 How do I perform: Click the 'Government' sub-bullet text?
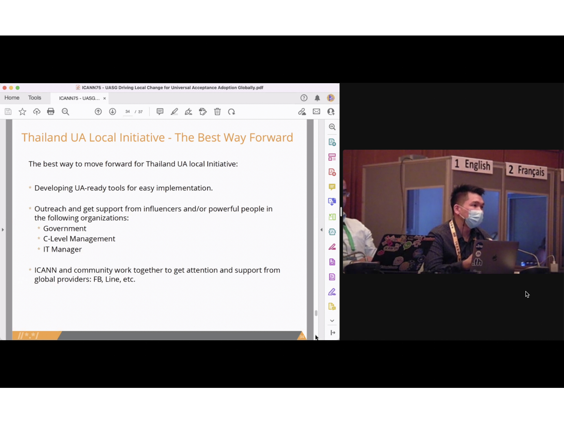coord(65,228)
